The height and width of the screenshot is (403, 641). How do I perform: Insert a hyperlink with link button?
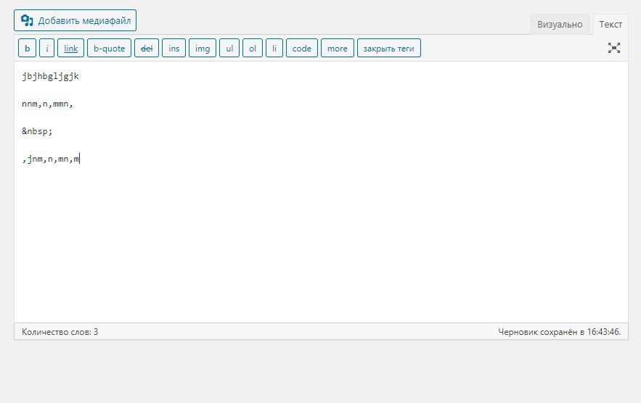[70, 48]
